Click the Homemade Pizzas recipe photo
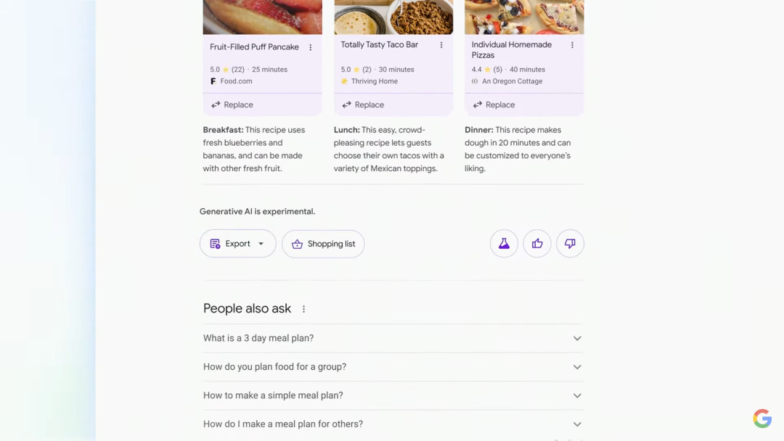This screenshot has height=441, width=784. coord(524,17)
